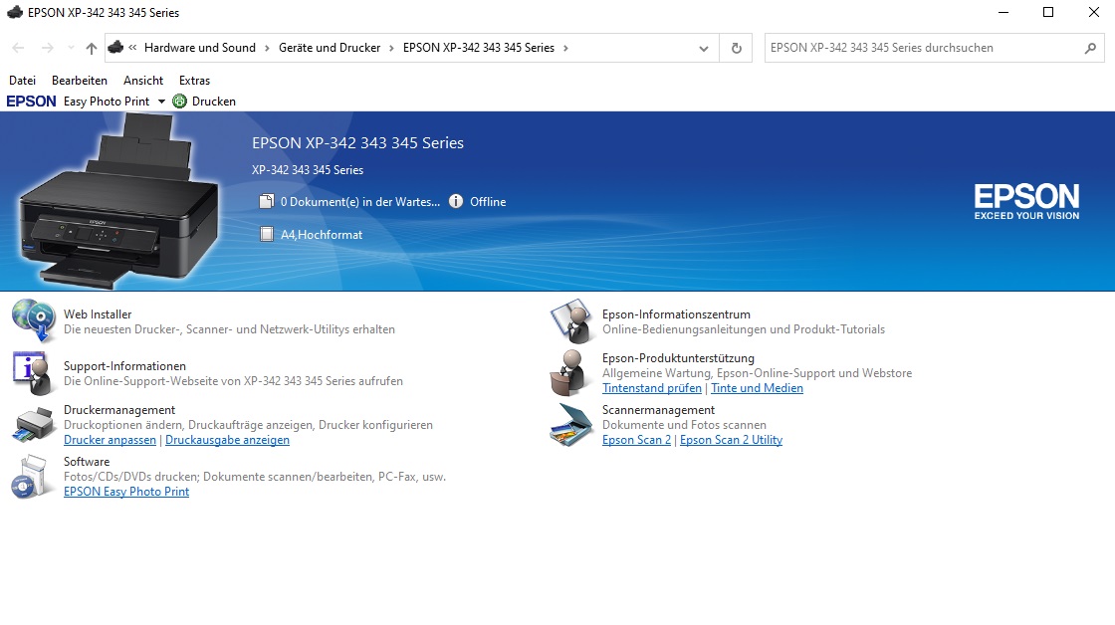
Task: Click the Offline status text
Action: click(488, 202)
